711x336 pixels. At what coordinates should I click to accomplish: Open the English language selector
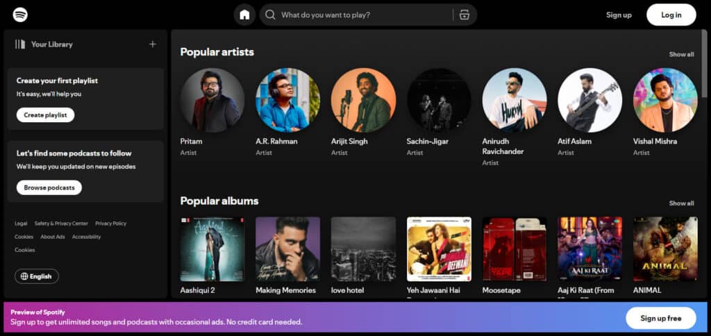(x=37, y=276)
